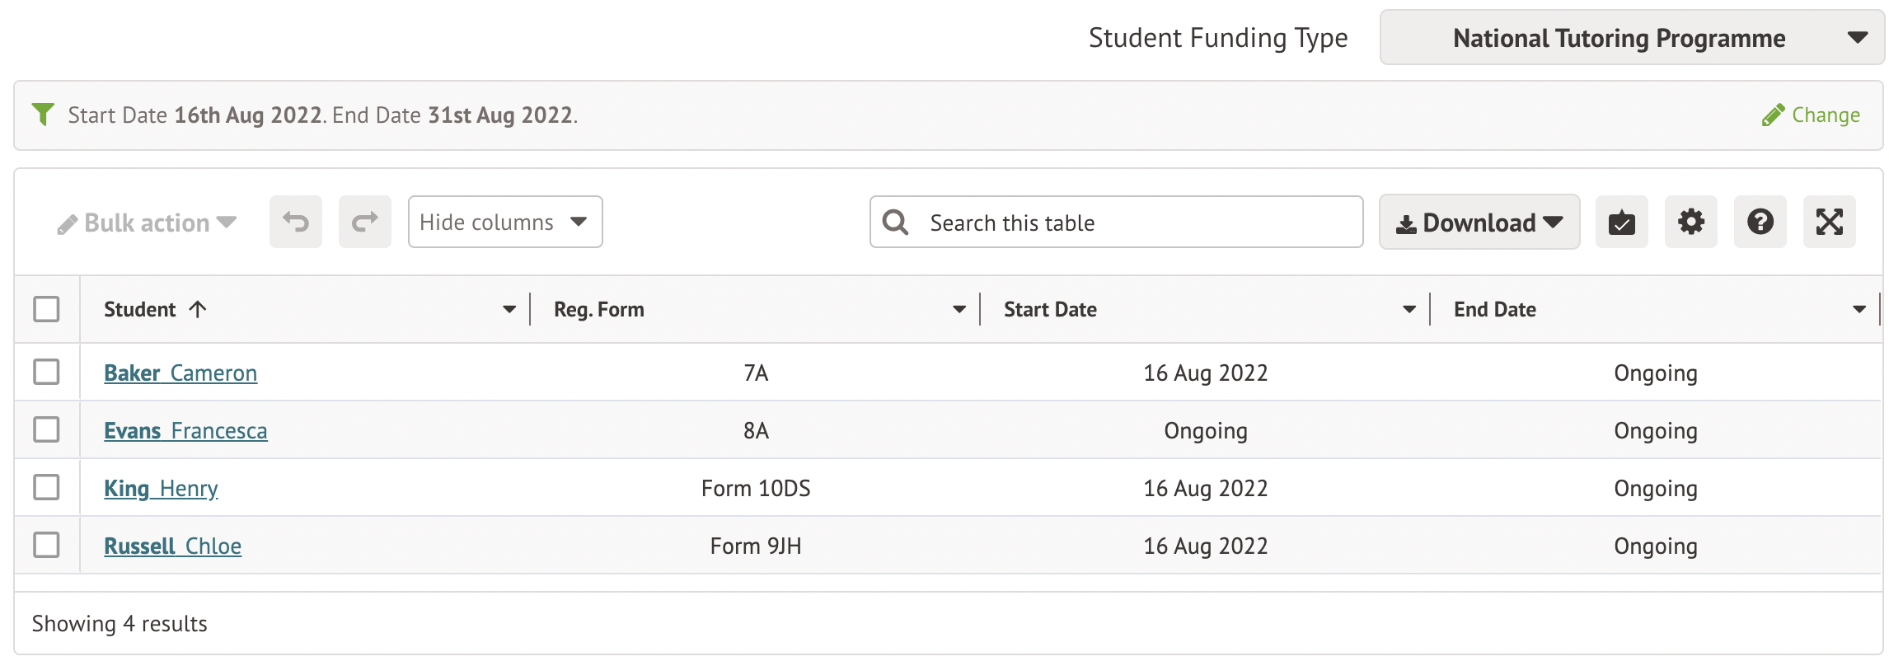This screenshot has height=661, width=1889.
Task: Expand the Hide columns dropdown
Action: pos(504,222)
